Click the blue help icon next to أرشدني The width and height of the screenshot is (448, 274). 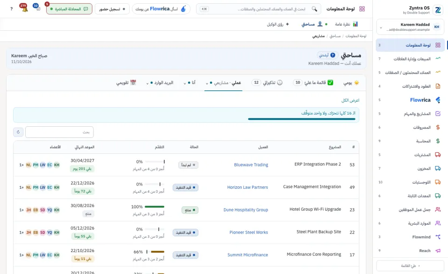point(333,55)
